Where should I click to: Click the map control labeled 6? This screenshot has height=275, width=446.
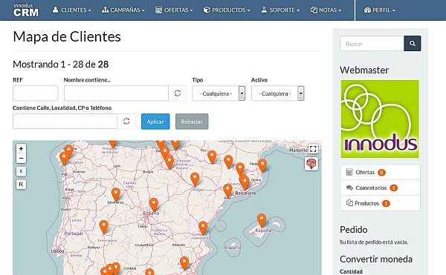21,171
